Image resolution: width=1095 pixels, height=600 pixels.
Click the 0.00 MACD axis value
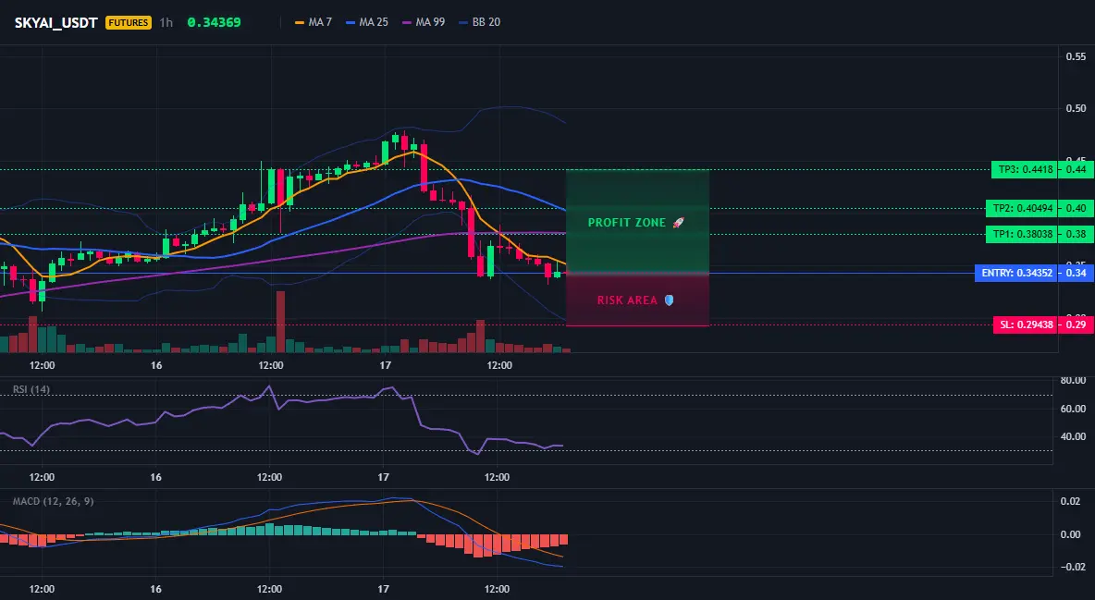pyautogui.click(x=1071, y=534)
